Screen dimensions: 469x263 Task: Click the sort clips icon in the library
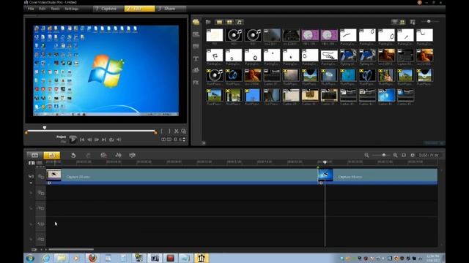coord(413,22)
